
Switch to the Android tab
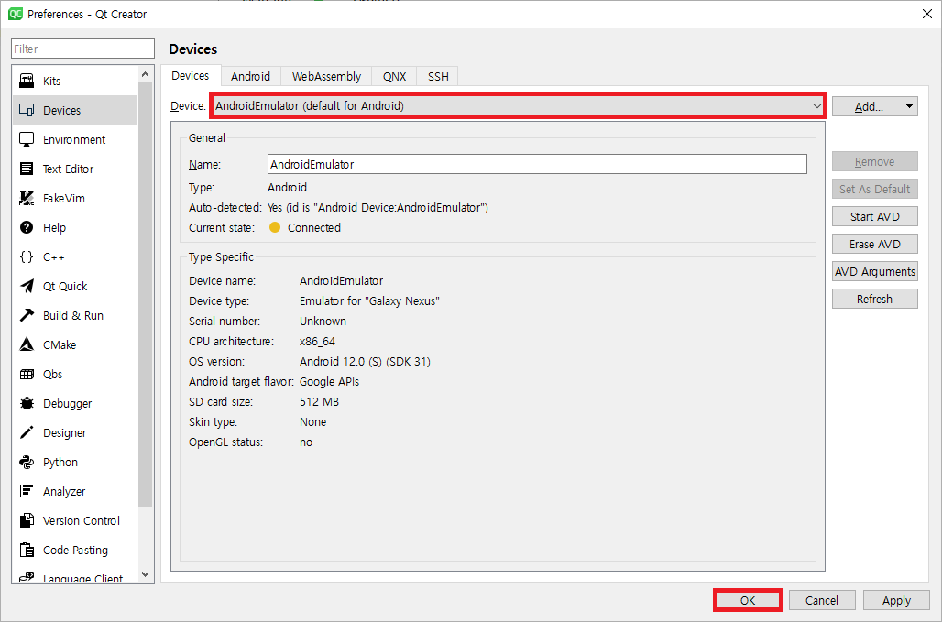point(250,76)
